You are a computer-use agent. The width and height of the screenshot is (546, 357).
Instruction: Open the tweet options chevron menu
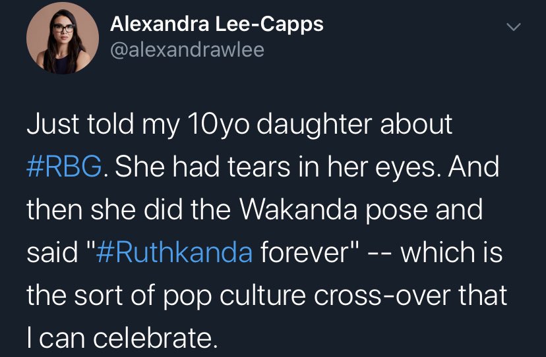coord(513,27)
